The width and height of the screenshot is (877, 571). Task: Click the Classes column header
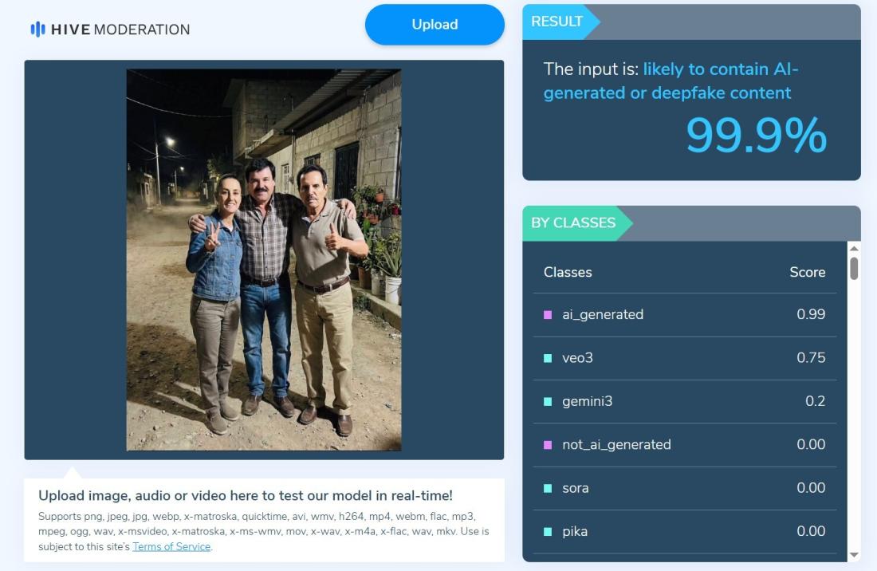[x=568, y=272]
